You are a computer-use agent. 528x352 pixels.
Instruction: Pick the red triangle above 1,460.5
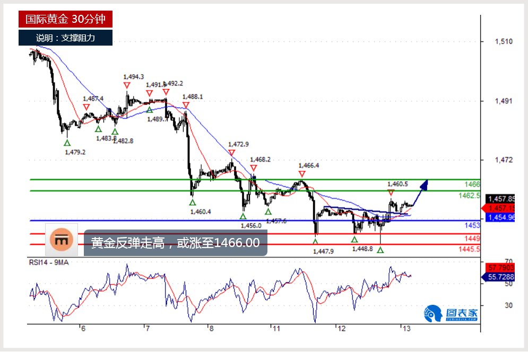[391, 192]
